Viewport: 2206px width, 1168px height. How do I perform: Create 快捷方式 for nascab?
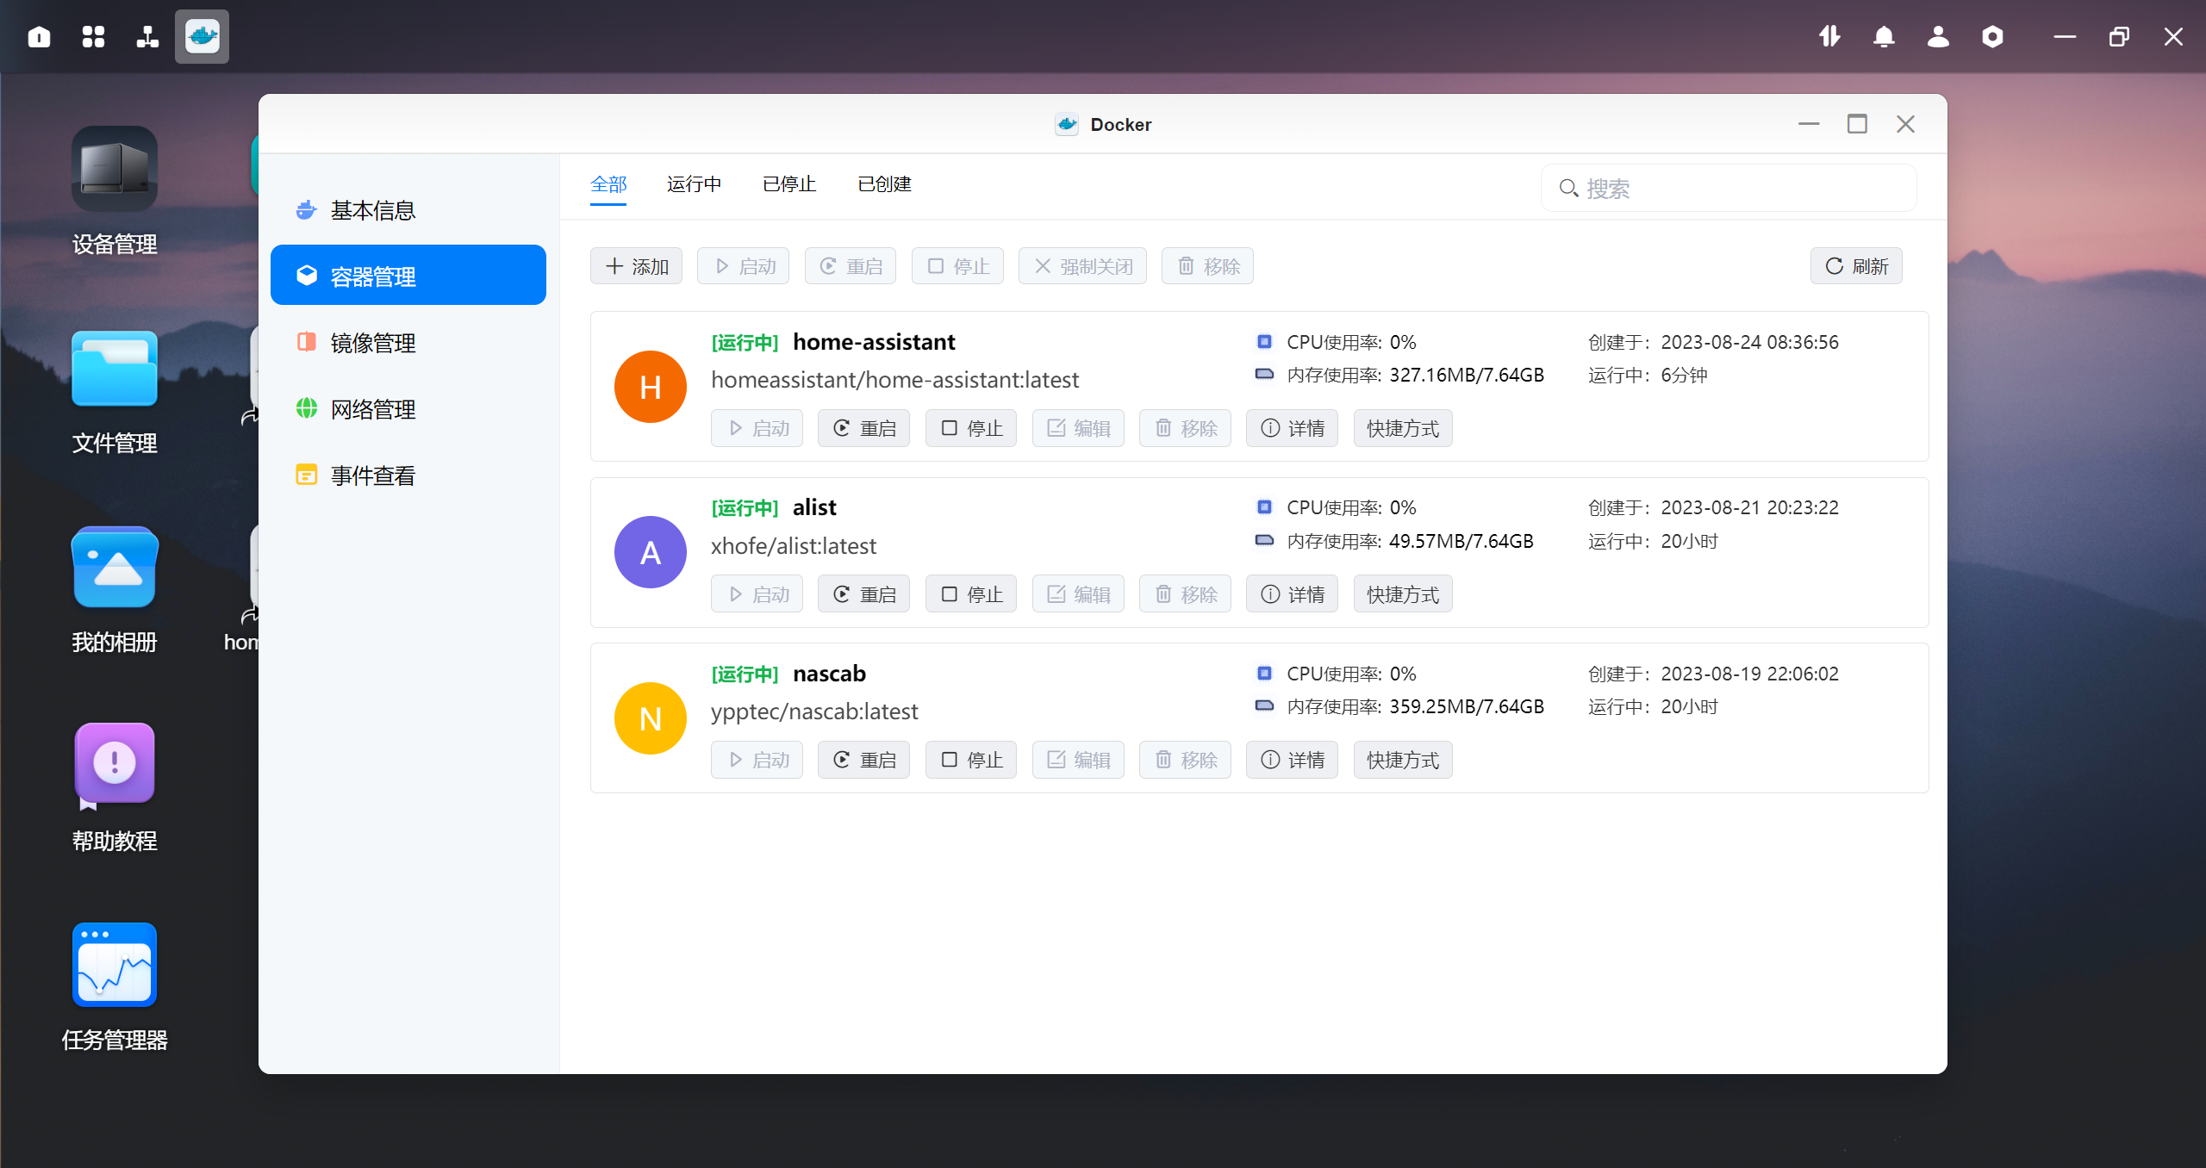click(x=1403, y=760)
